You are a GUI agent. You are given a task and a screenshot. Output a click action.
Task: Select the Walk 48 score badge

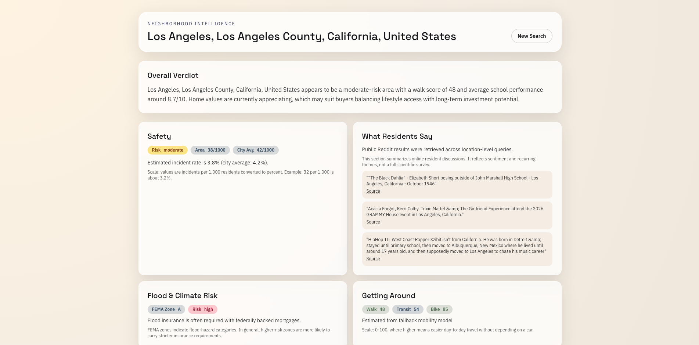point(376,309)
